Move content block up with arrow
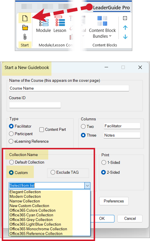 tap(125, 28)
